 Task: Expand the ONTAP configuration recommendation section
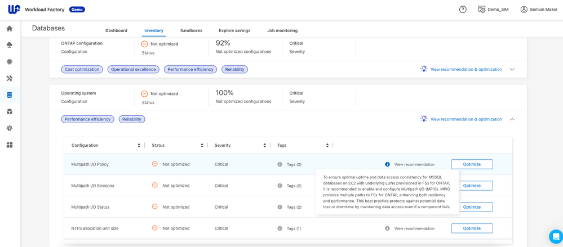512,70
